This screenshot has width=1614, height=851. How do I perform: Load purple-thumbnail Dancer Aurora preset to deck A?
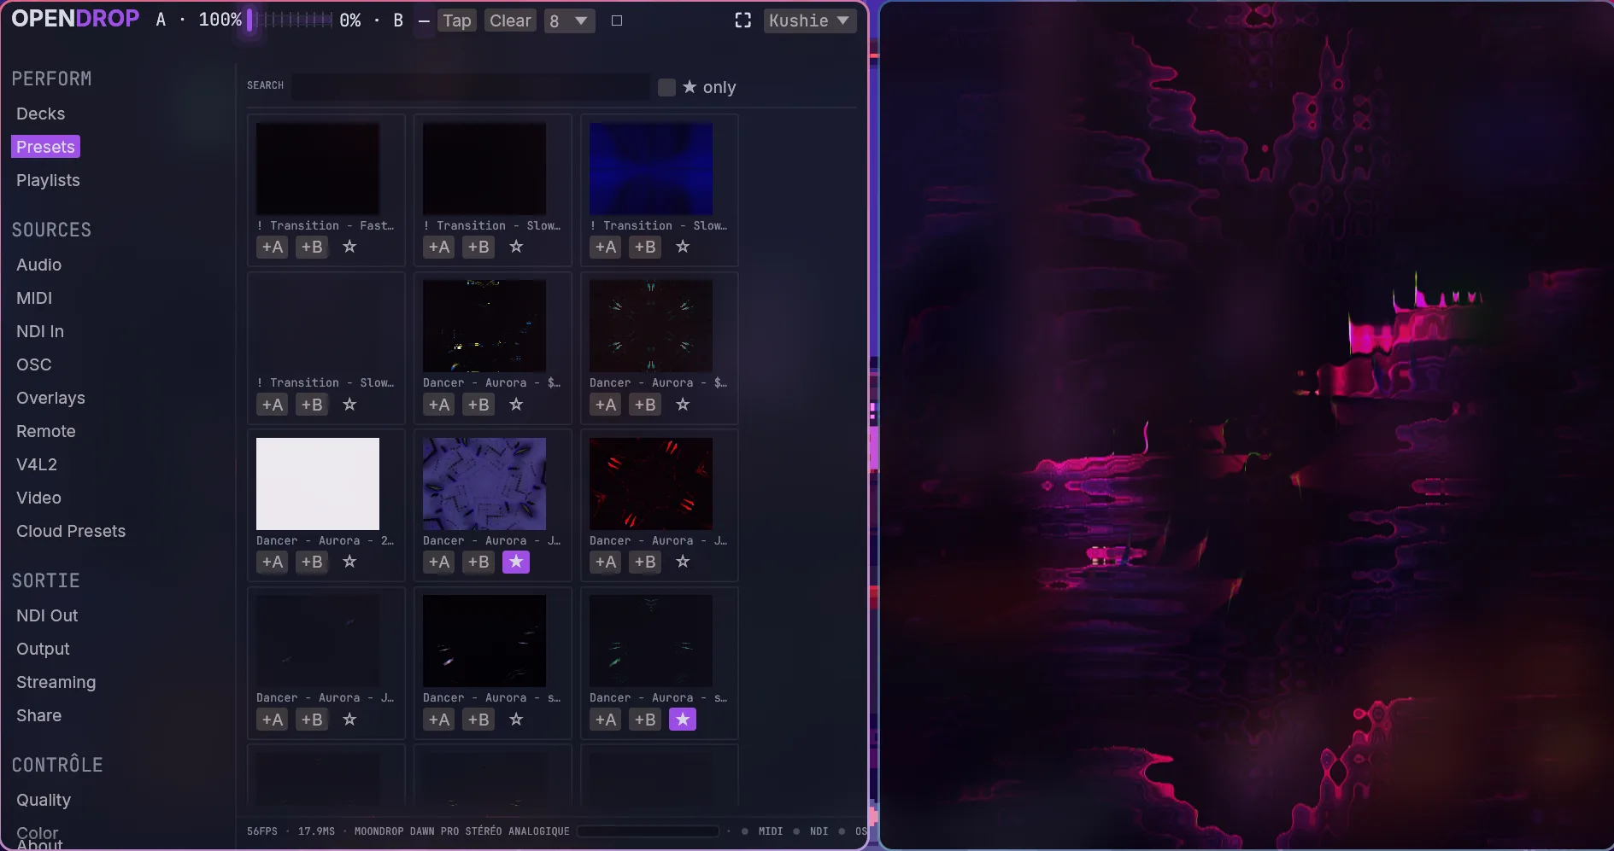tap(439, 562)
